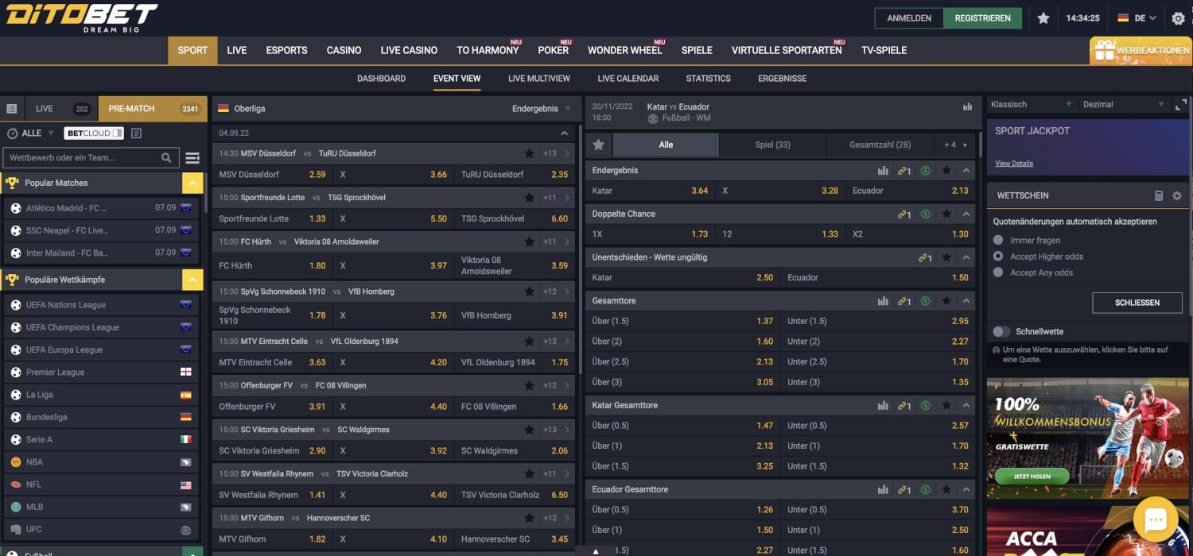1193x556 pixels.
Task: Favorite the Unentschieden - Wette ungültig market
Action: pyautogui.click(x=946, y=257)
